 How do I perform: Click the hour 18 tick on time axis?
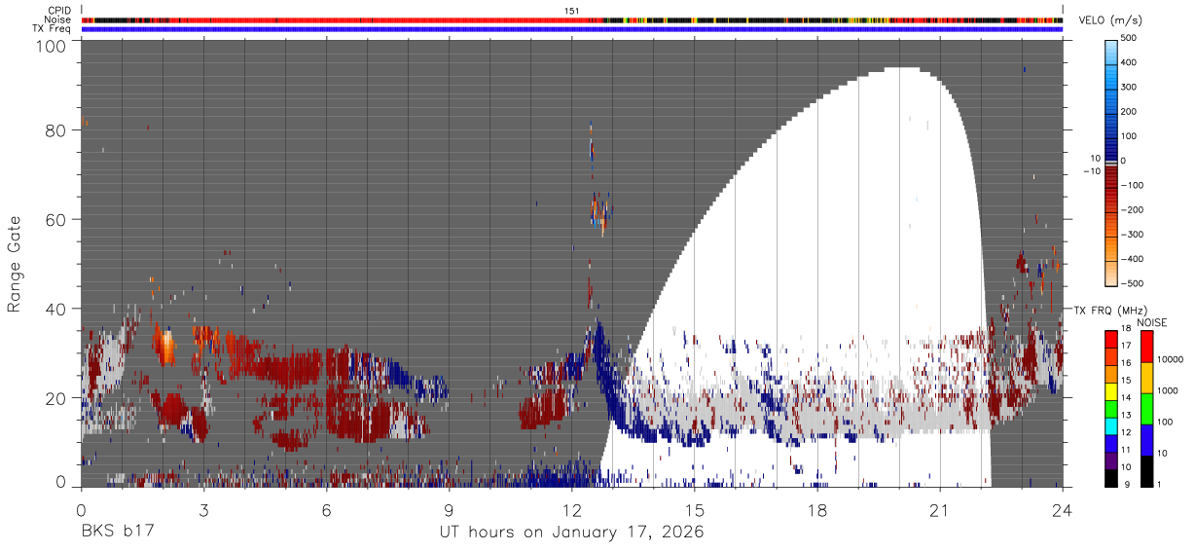[817, 510]
